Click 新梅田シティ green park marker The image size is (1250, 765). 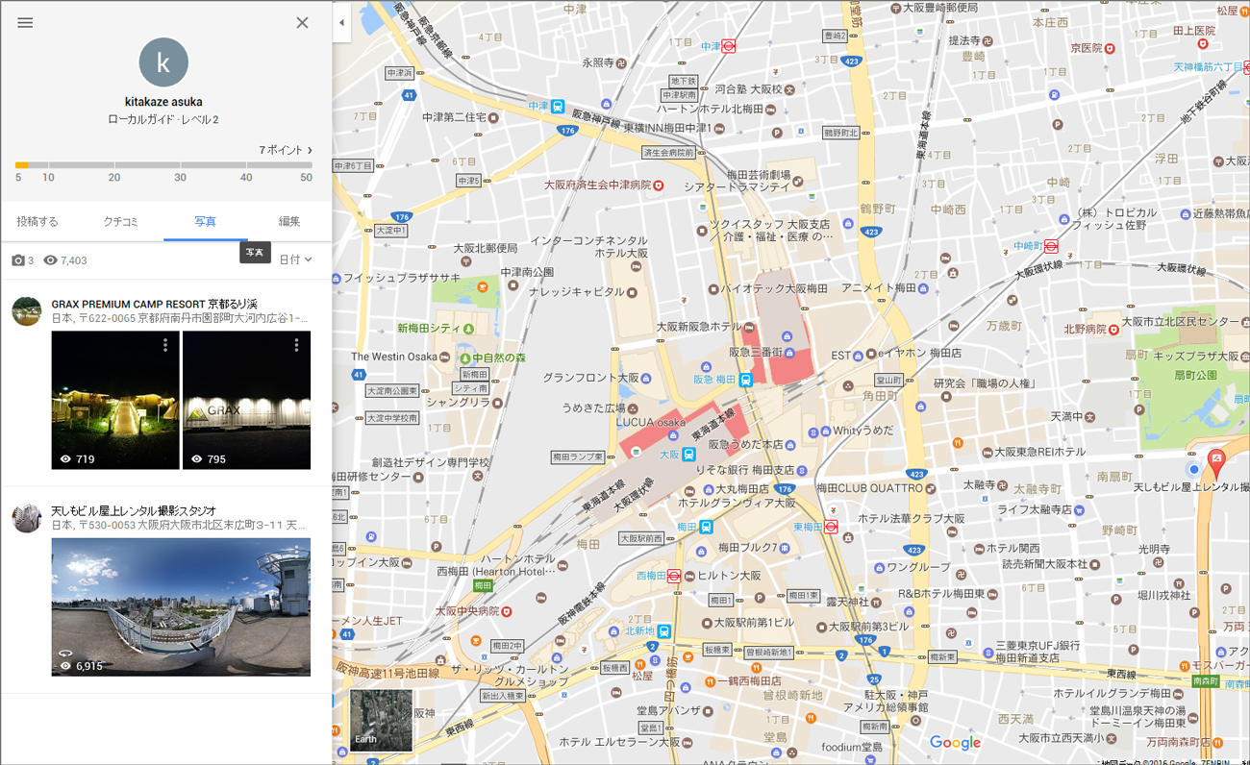point(467,329)
